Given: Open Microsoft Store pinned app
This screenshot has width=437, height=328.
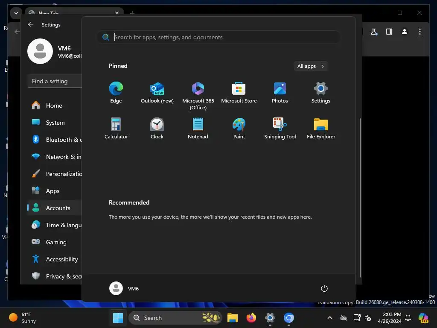Looking at the screenshot, I should [239, 93].
